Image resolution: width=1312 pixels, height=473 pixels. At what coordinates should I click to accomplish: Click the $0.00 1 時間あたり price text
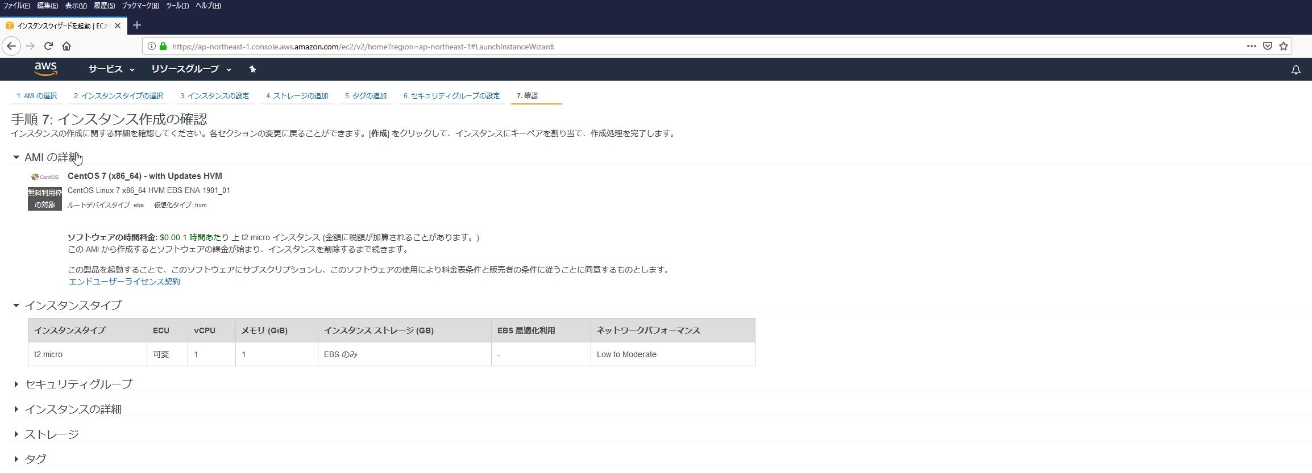click(194, 237)
